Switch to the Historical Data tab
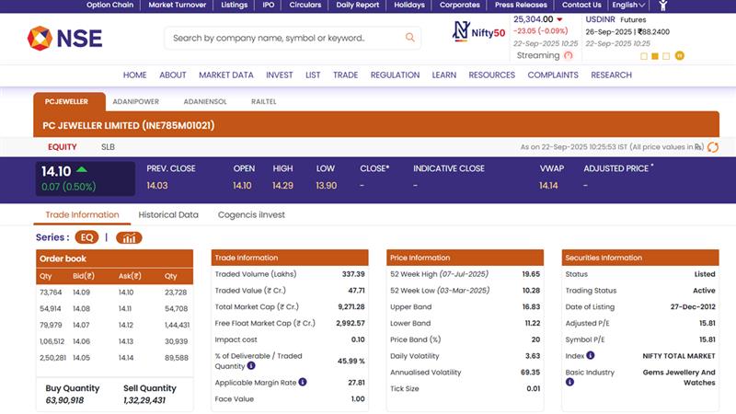Viewport: 736px width, 414px height. 168,215
